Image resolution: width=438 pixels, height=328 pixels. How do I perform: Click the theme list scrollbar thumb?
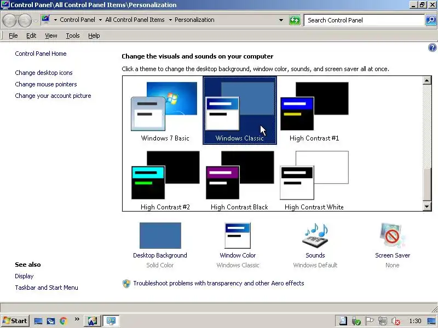coord(427,184)
